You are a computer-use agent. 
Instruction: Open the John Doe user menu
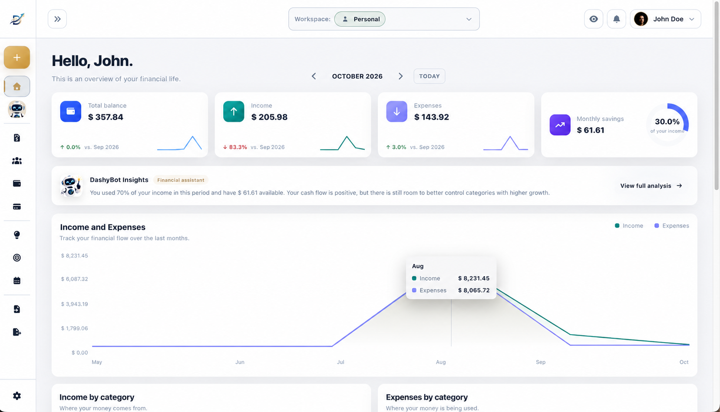[665, 19]
